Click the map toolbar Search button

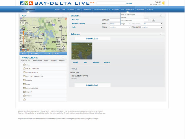47,54
